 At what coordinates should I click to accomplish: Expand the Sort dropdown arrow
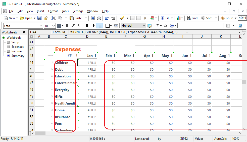[x=216, y=18]
